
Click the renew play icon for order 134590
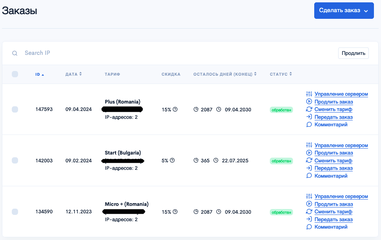click(309, 204)
